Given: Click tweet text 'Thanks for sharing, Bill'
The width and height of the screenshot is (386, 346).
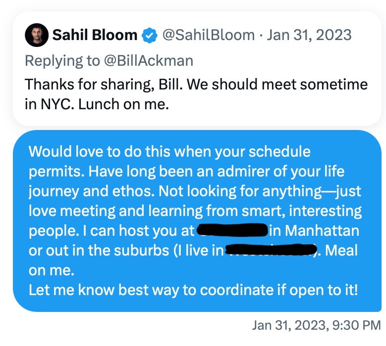Looking at the screenshot, I should tap(104, 85).
